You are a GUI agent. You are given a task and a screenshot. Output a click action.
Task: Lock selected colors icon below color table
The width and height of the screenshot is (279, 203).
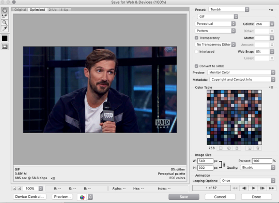pos(237,148)
